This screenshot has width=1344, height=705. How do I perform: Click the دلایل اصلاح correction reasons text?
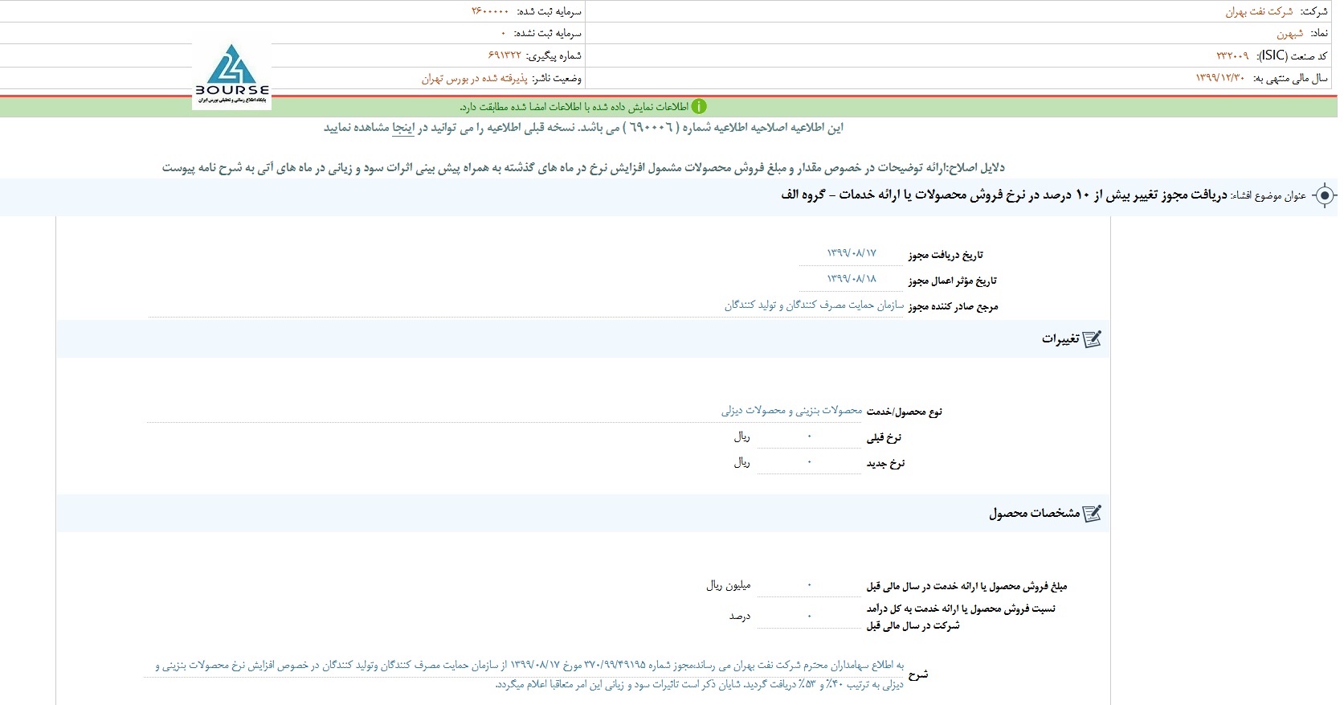[583, 168]
